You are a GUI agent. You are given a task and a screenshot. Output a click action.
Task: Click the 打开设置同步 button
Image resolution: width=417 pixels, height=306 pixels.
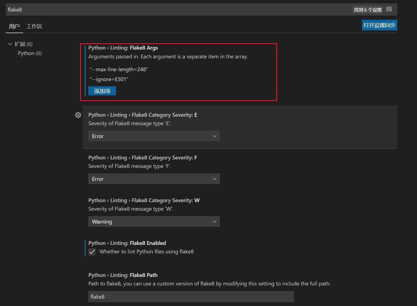(379, 25)
